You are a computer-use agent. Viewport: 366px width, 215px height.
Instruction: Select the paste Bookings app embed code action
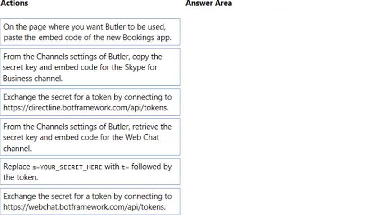pyautogui.click(x=90, y=32)
